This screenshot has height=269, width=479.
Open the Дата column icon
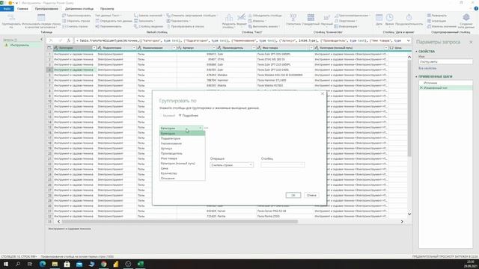pos(379,19)
